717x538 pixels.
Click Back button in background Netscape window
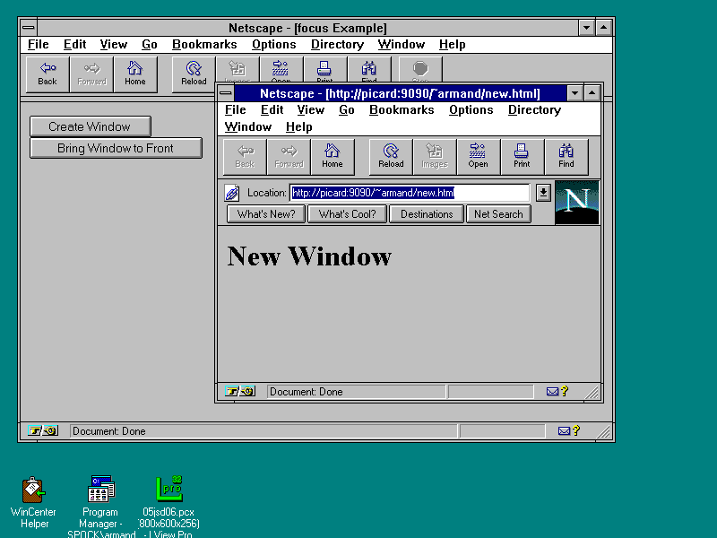coord(48,74)
